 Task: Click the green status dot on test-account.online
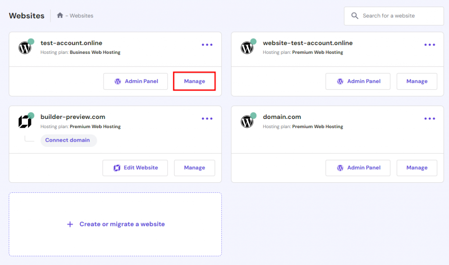[x=30, y=41]
